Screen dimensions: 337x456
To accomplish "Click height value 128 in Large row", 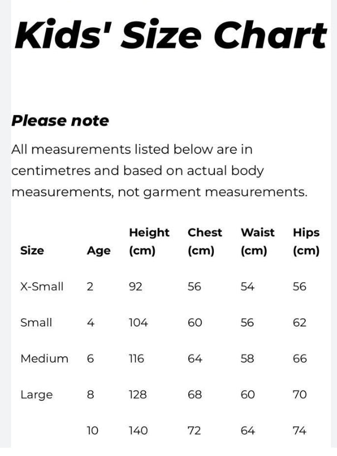I will coord(138,395).
